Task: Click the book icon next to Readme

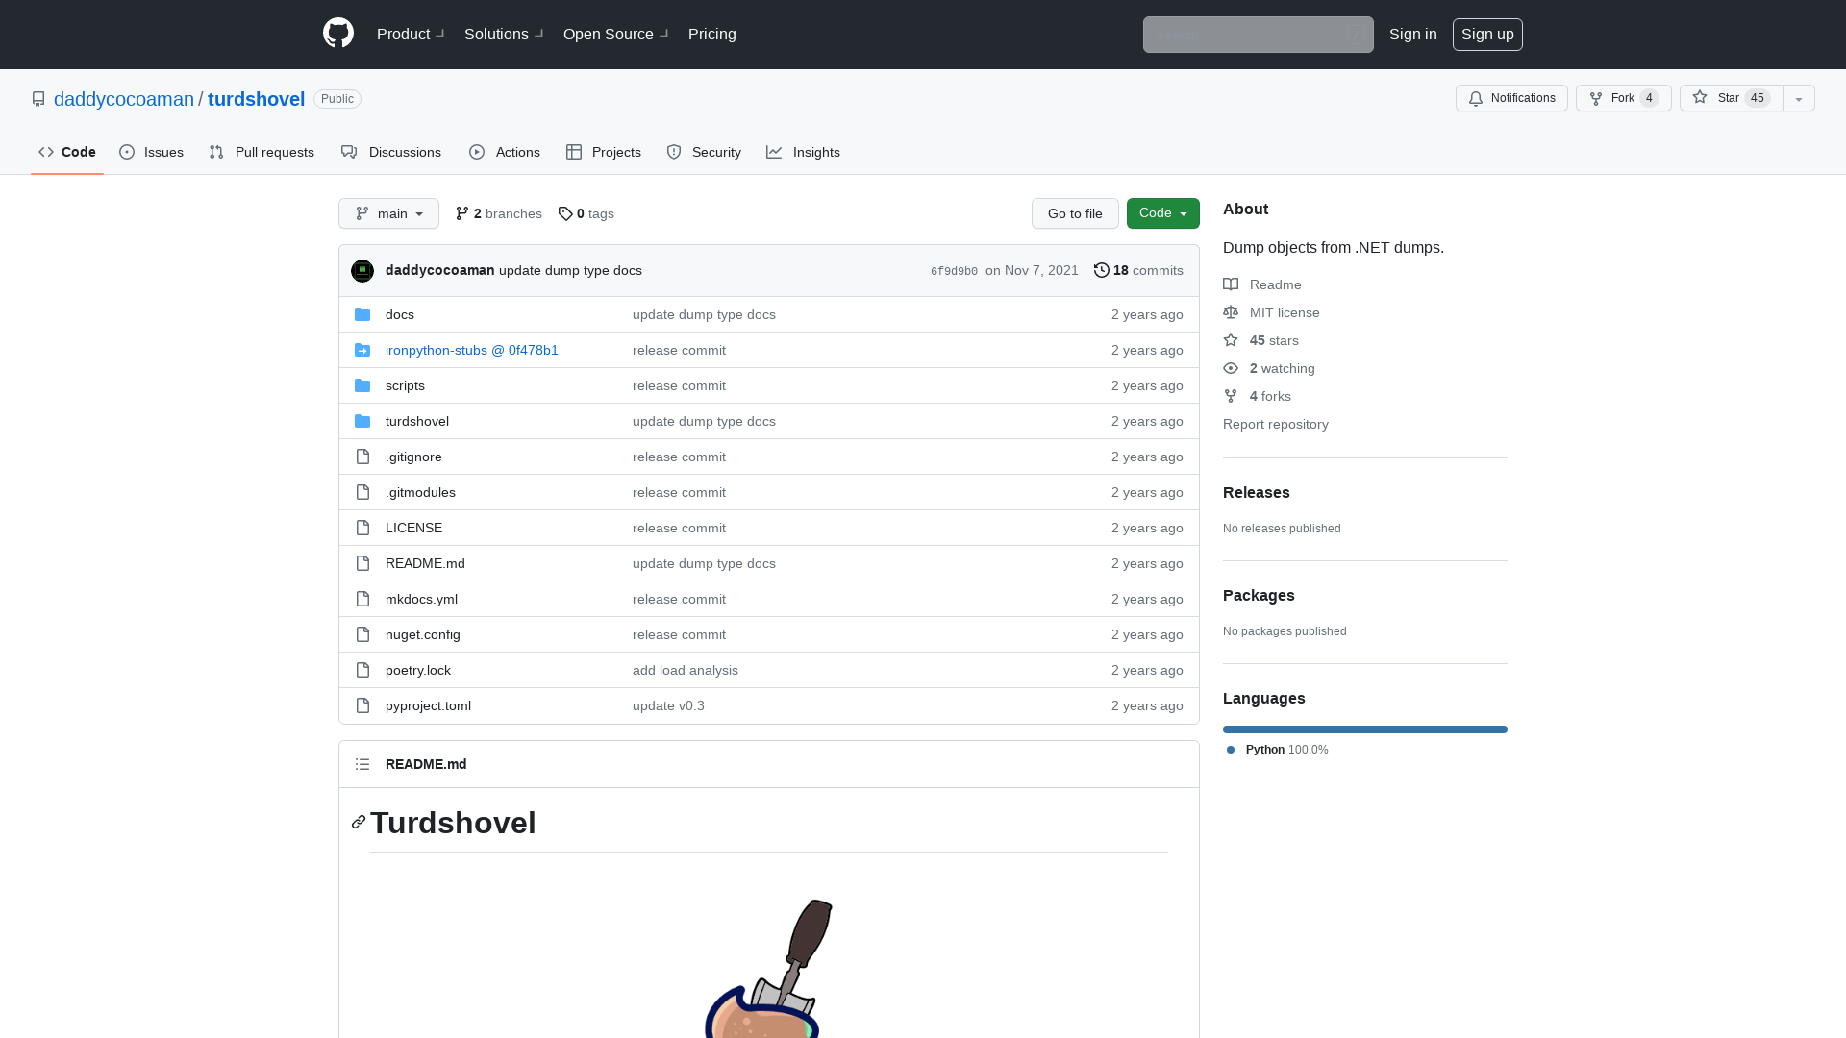Action: coord(1231,284)
